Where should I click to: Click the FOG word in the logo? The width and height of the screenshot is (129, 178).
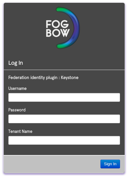coord(57,24)
